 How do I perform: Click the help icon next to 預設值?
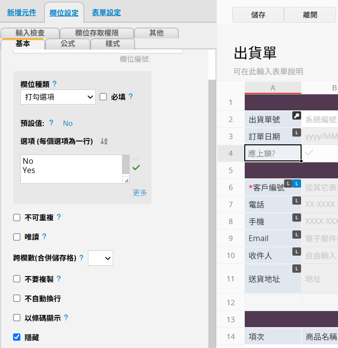pos(51,123)
